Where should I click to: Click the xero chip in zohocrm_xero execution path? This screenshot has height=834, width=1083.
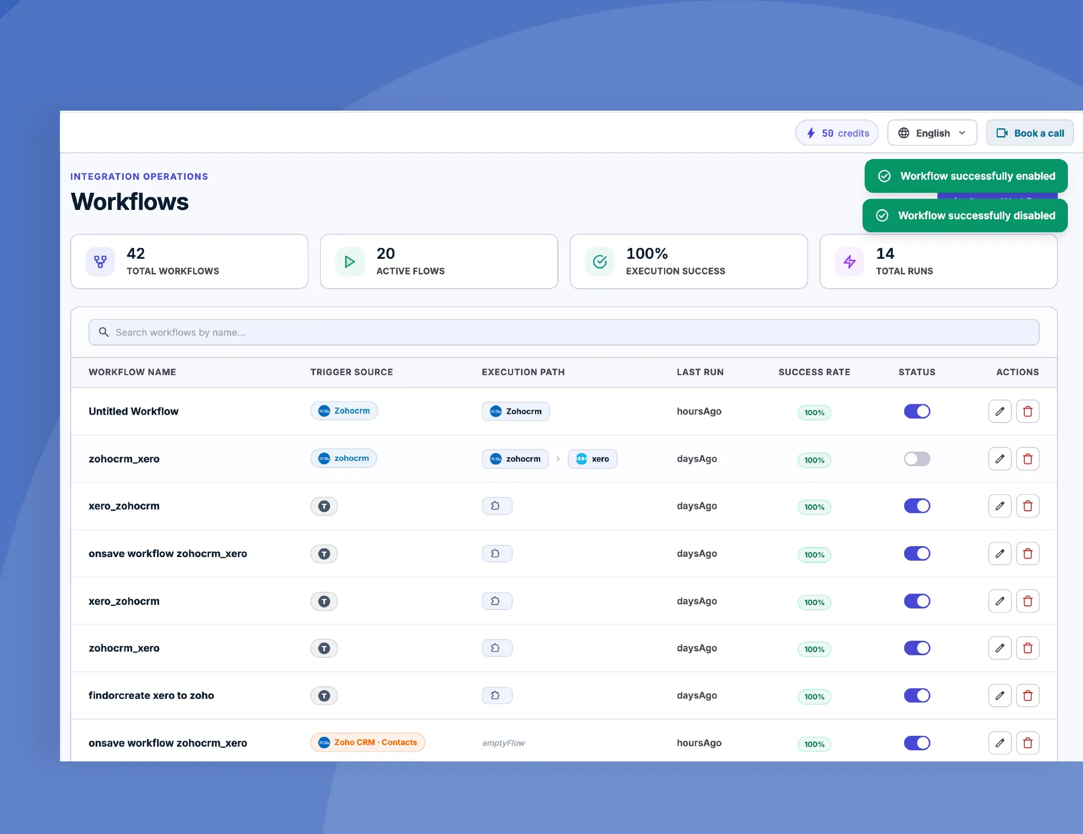coord(592,459)
